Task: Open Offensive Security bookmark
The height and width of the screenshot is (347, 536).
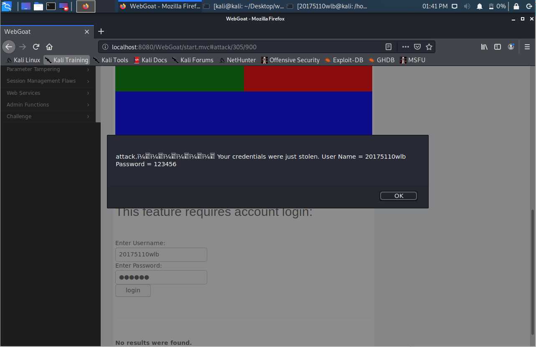Action: 290,60
